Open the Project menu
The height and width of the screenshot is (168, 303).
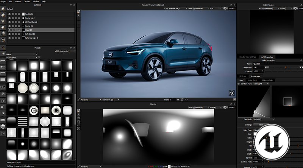(3, 2)
